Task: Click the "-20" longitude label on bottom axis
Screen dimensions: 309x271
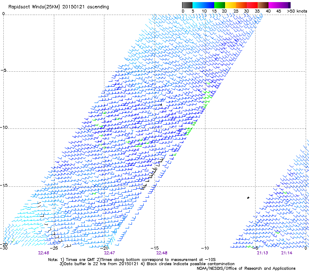Action: (104, 248)
